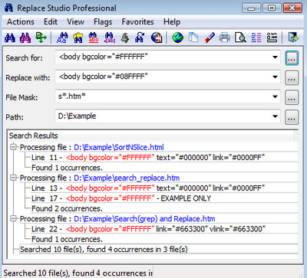Toggle the binoculars Aa match-case icon

coord(62,38)
